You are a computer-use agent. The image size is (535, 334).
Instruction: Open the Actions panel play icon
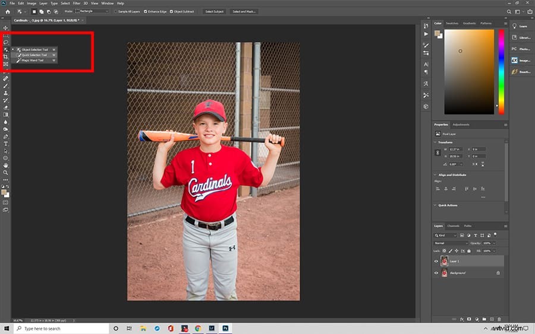point(426,34)
